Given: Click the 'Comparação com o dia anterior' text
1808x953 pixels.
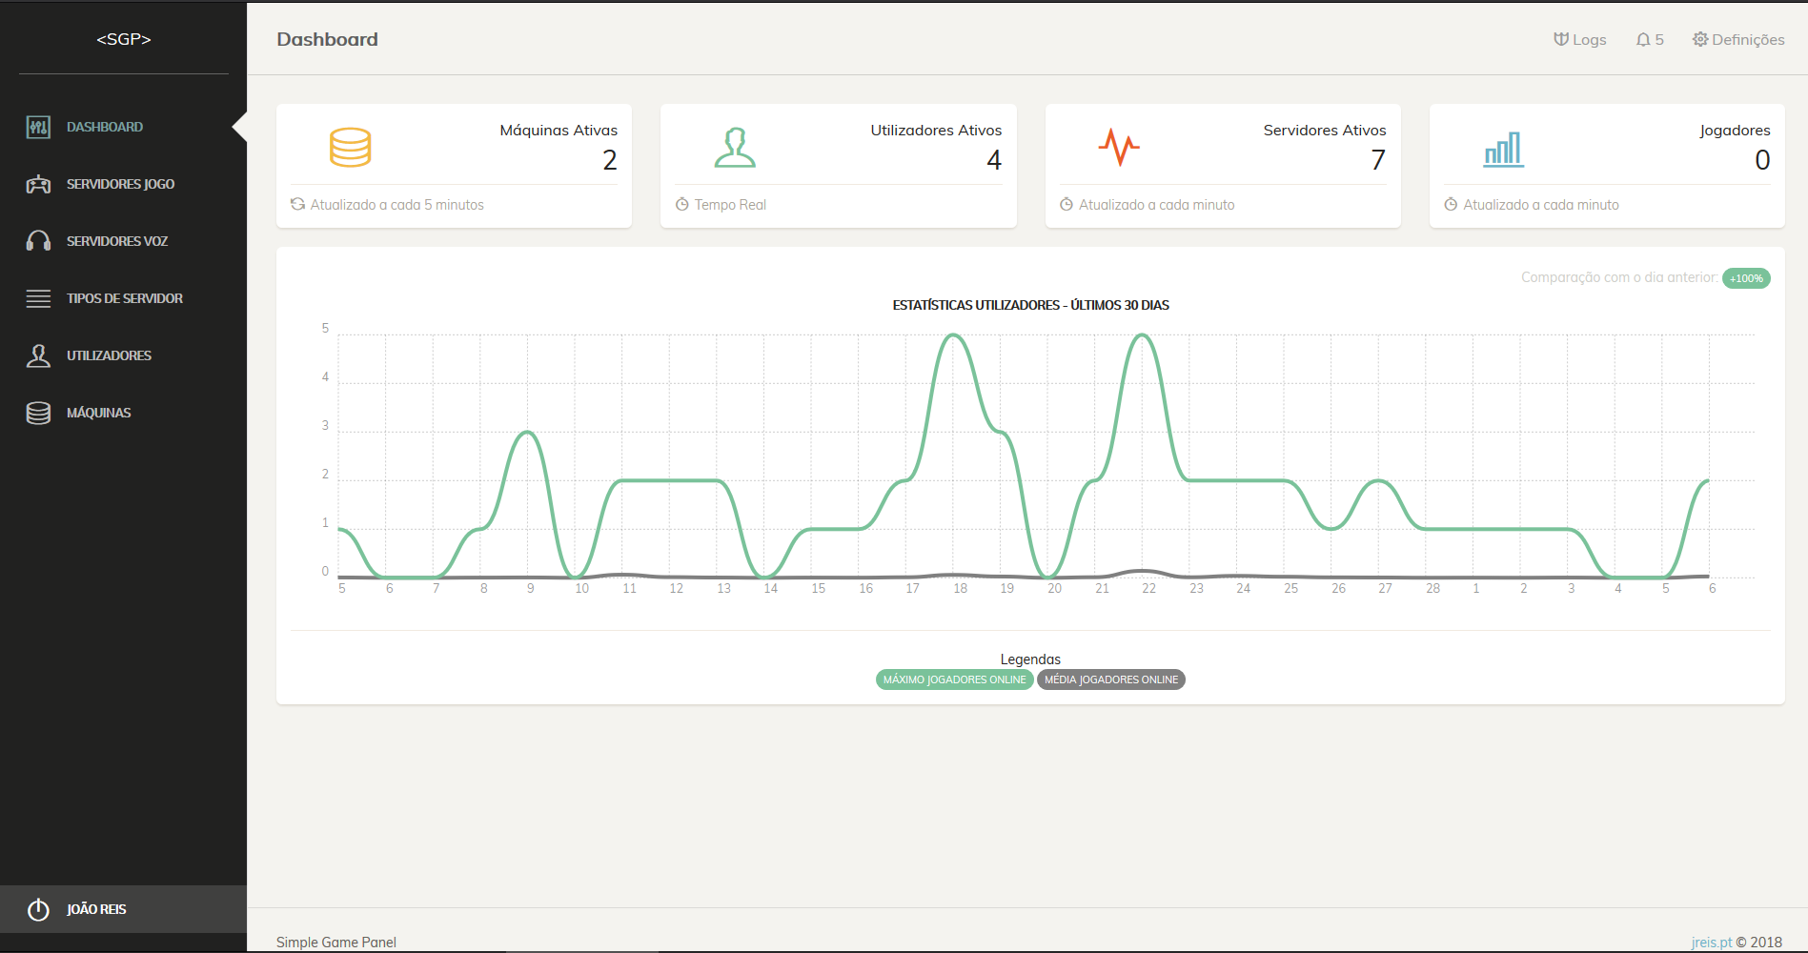Looking at the screenshot, I should pyautogui.click(x=1618, y=277).
